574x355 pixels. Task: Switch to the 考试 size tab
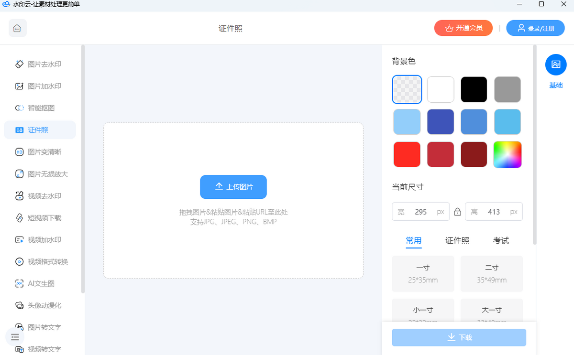point(501,240)
